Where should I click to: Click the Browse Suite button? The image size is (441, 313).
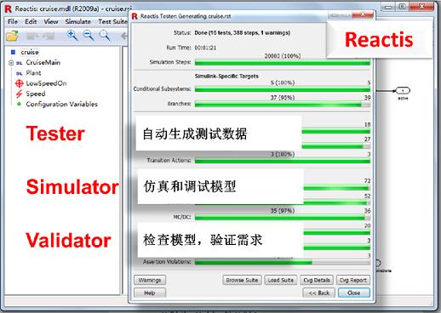tap(242, 280)
